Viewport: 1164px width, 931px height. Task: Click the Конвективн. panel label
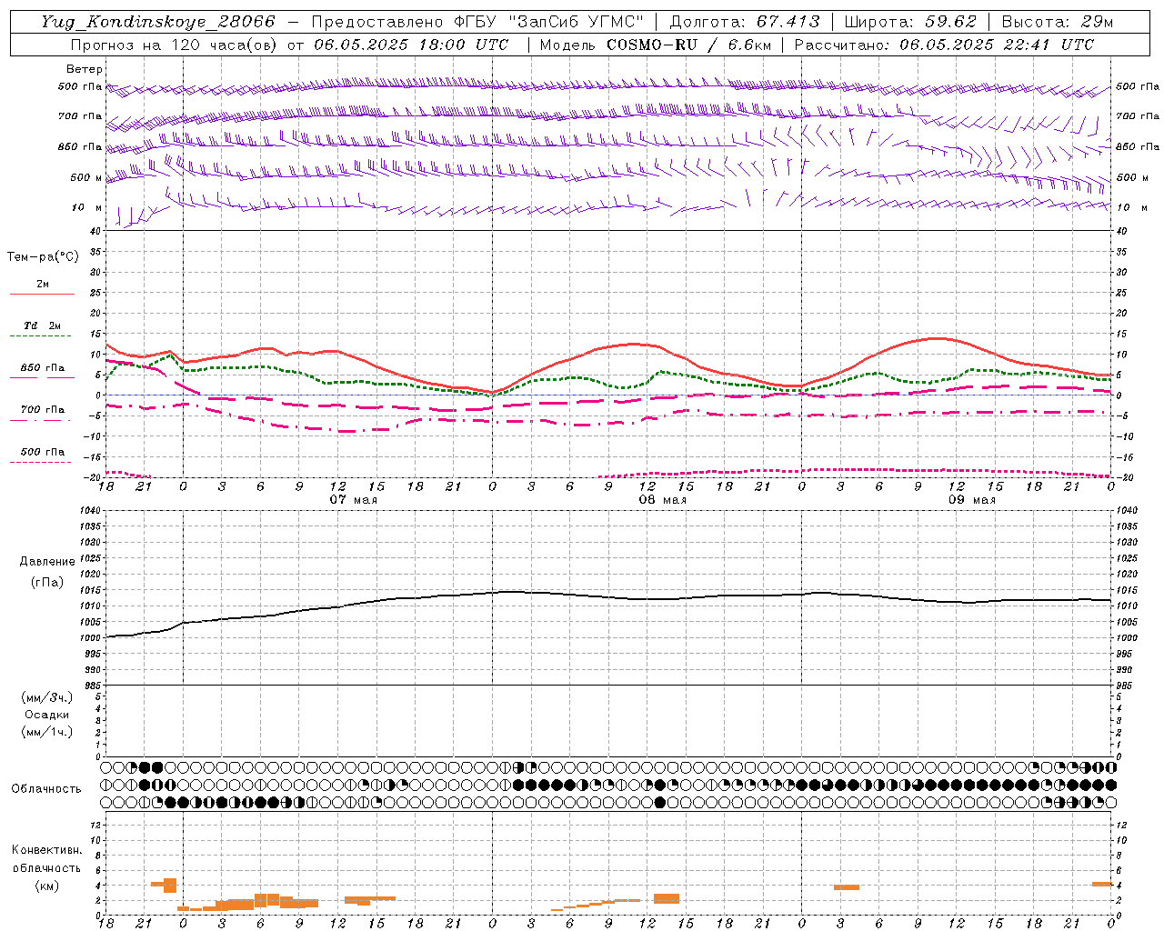point(47,850)
